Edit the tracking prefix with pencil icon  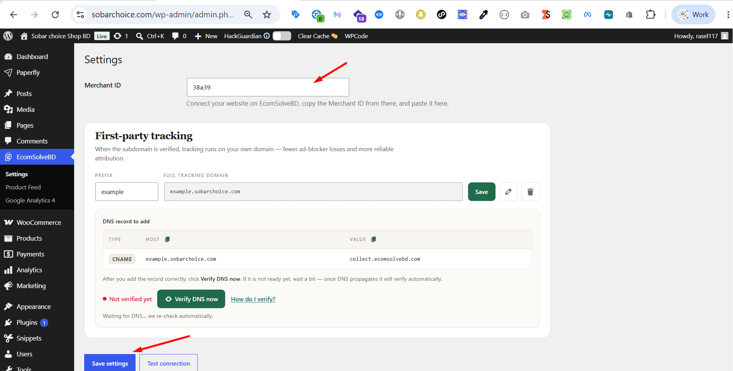tap(508, 192)
